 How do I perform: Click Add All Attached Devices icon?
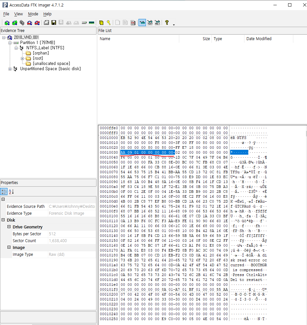(x=14, y=23)
